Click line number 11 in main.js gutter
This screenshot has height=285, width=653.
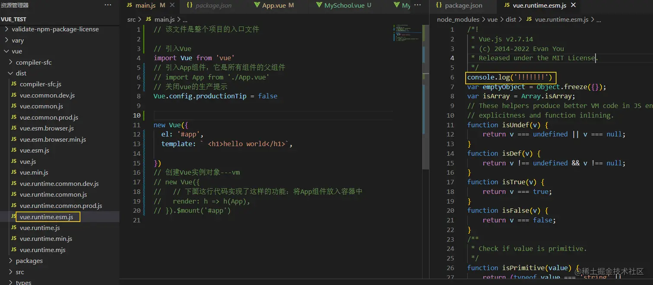coord(137,125)
